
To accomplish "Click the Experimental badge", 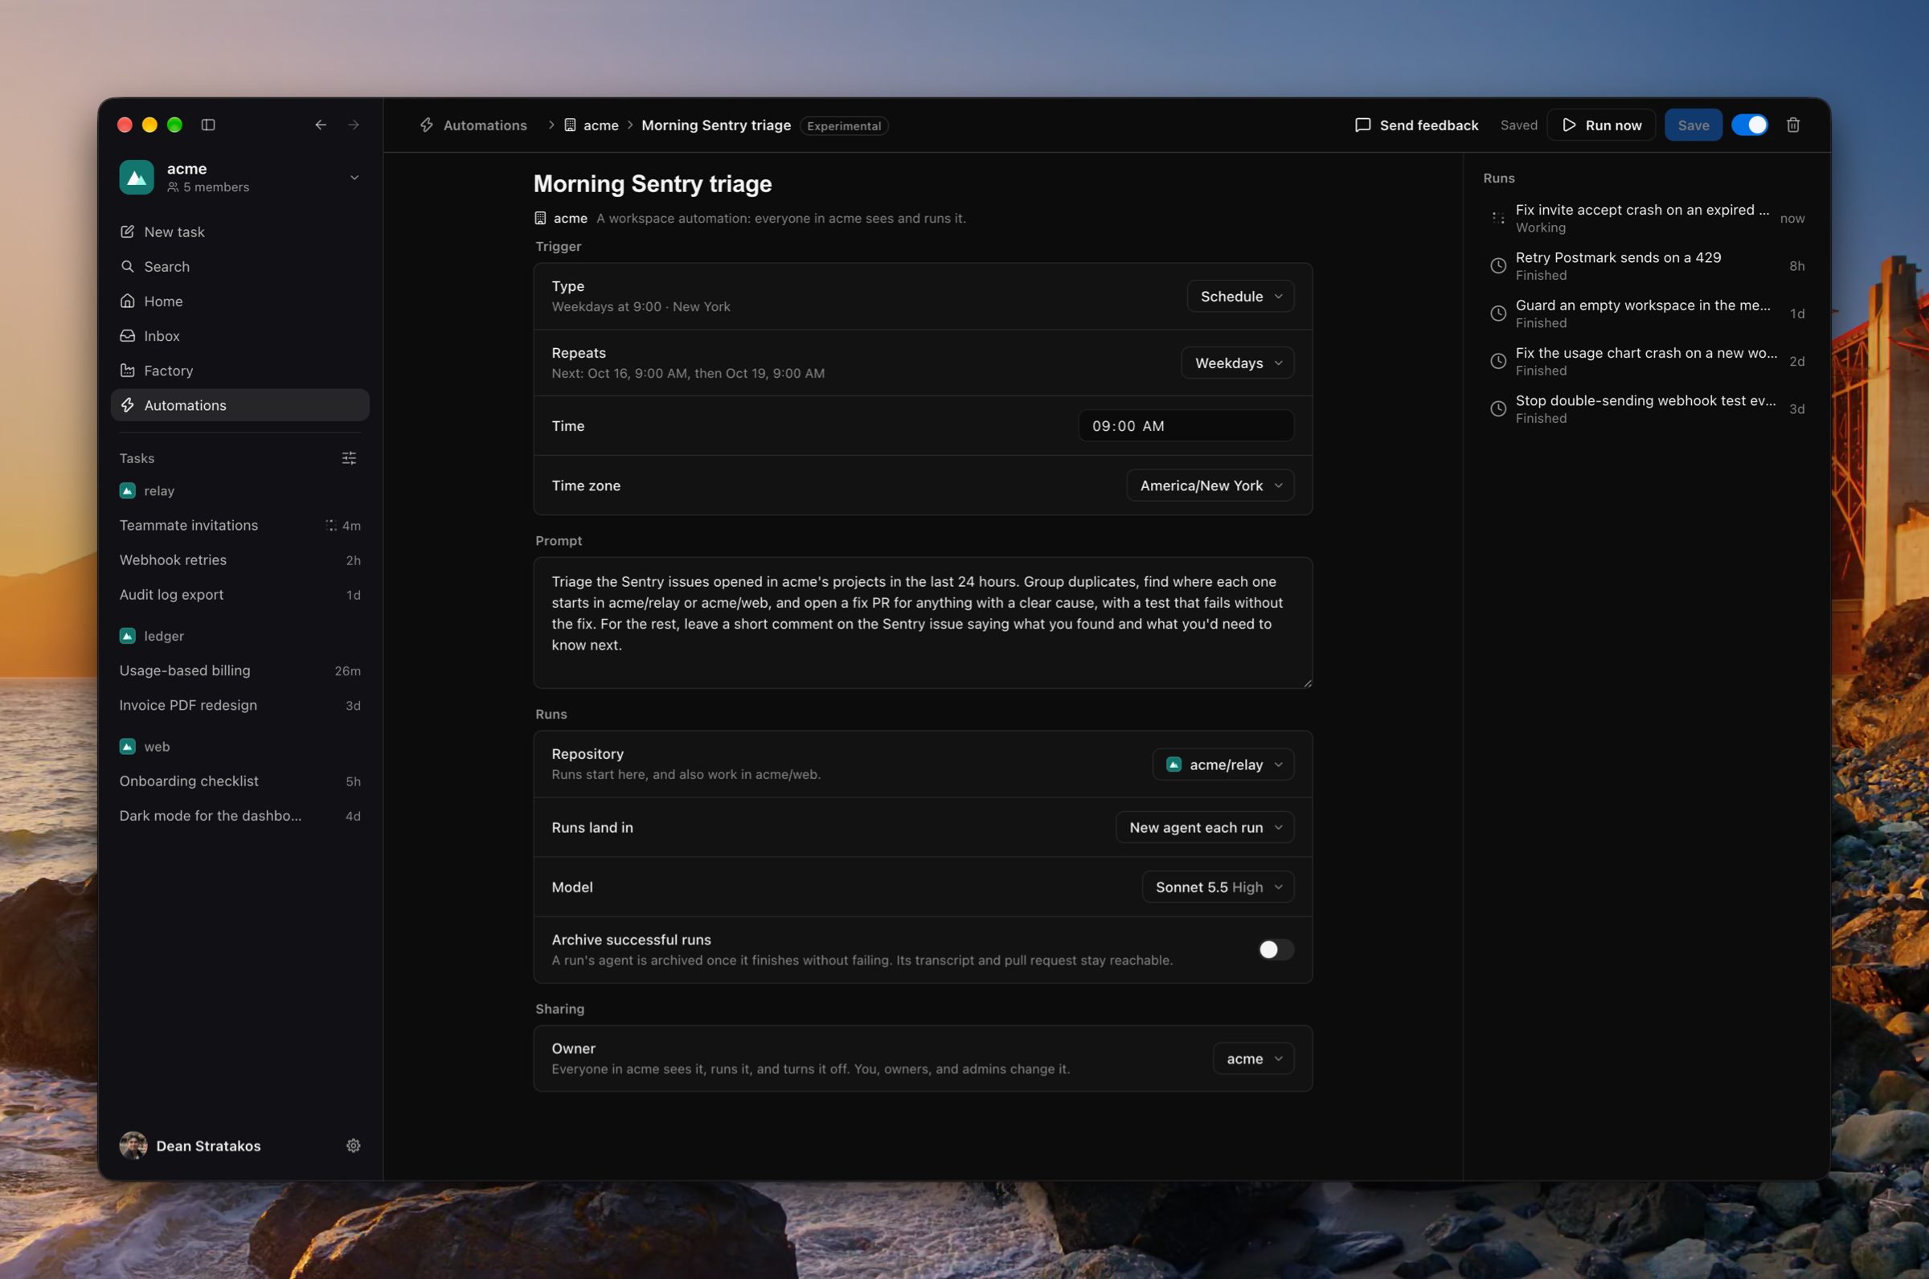I will tap(844, 125).
